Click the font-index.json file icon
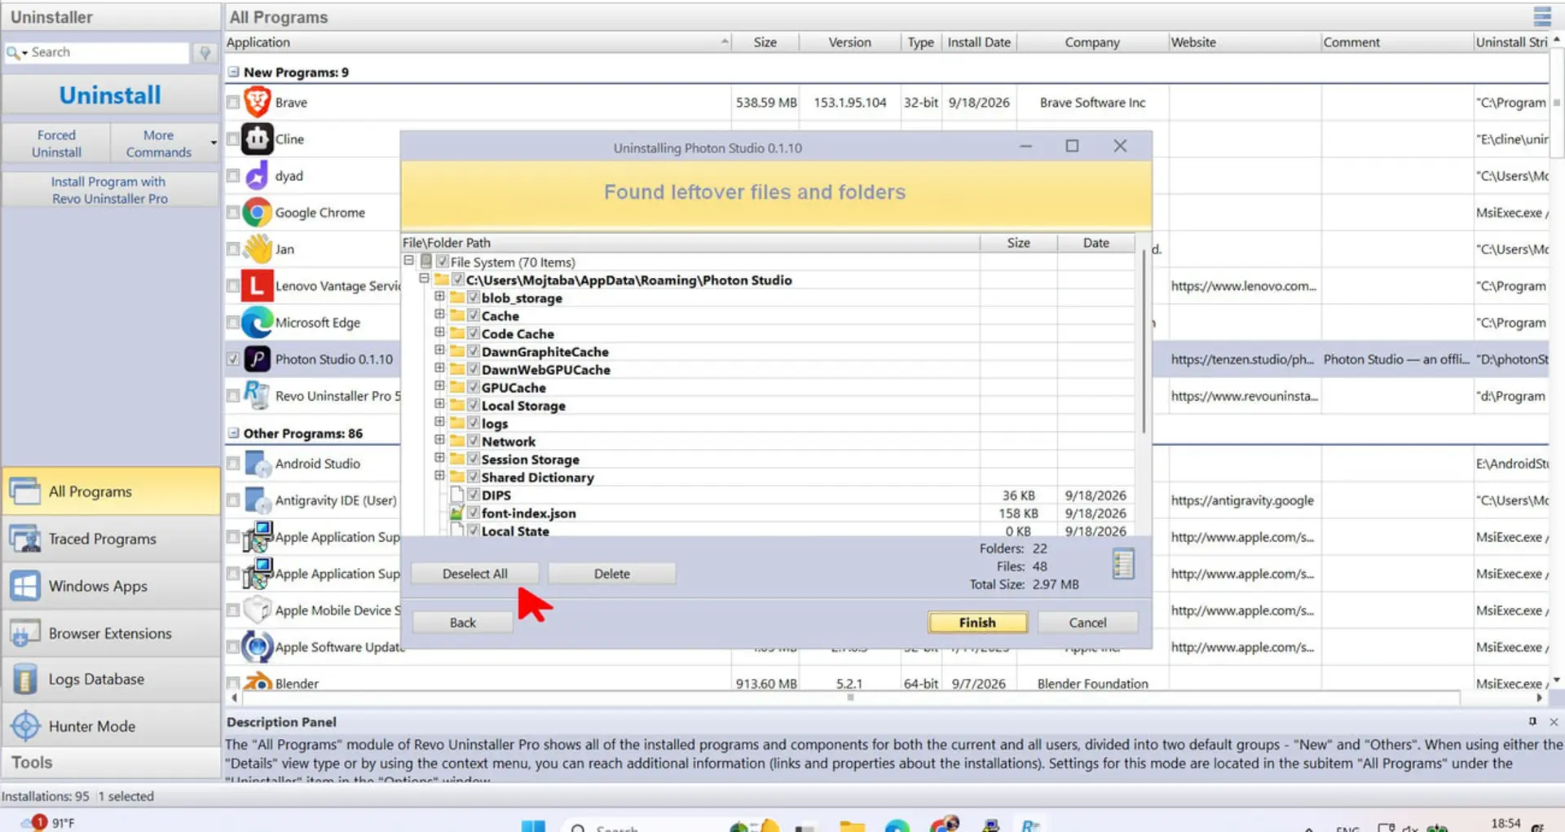 [456, 513]
